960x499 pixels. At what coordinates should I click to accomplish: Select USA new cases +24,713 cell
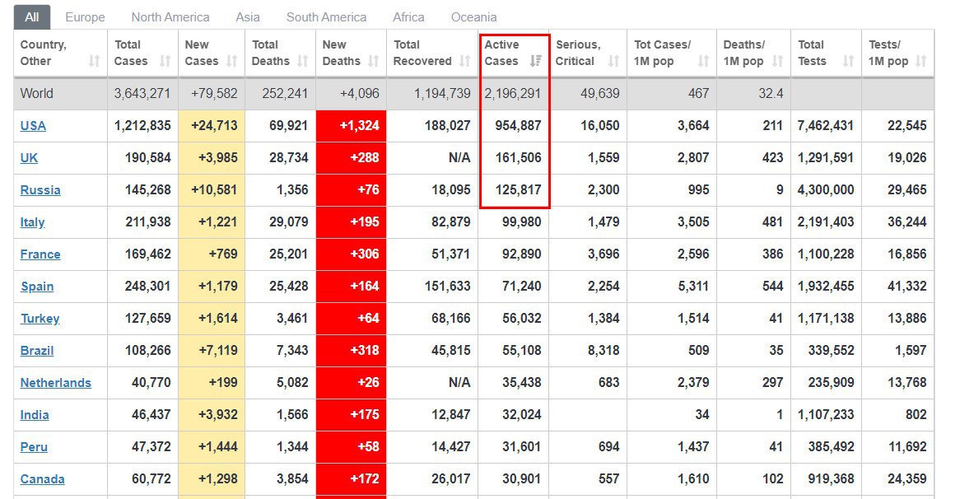tap(212, 125)
